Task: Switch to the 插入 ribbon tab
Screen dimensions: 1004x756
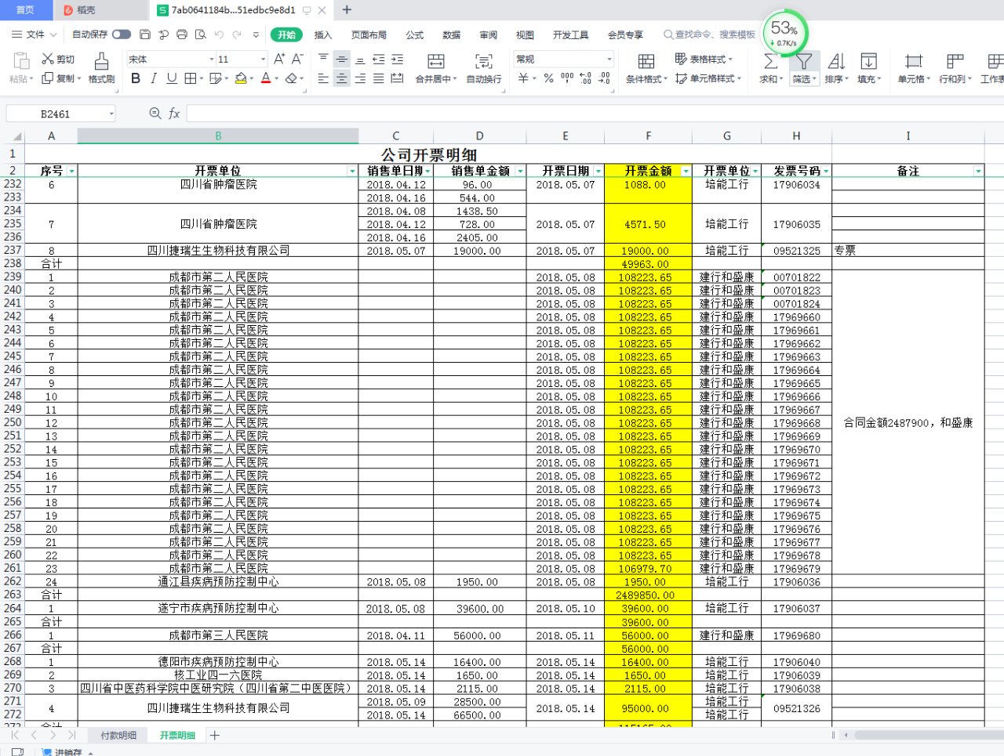Action: (323, 34)
